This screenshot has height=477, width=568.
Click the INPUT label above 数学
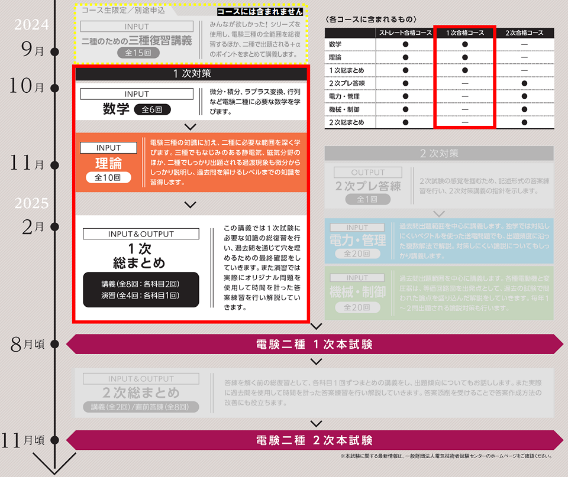tap(137, 94)
